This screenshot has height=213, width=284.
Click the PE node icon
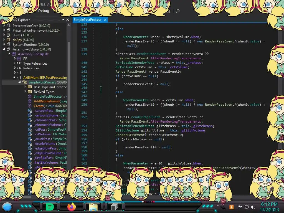pyautogui.click(x=19, y=59)
